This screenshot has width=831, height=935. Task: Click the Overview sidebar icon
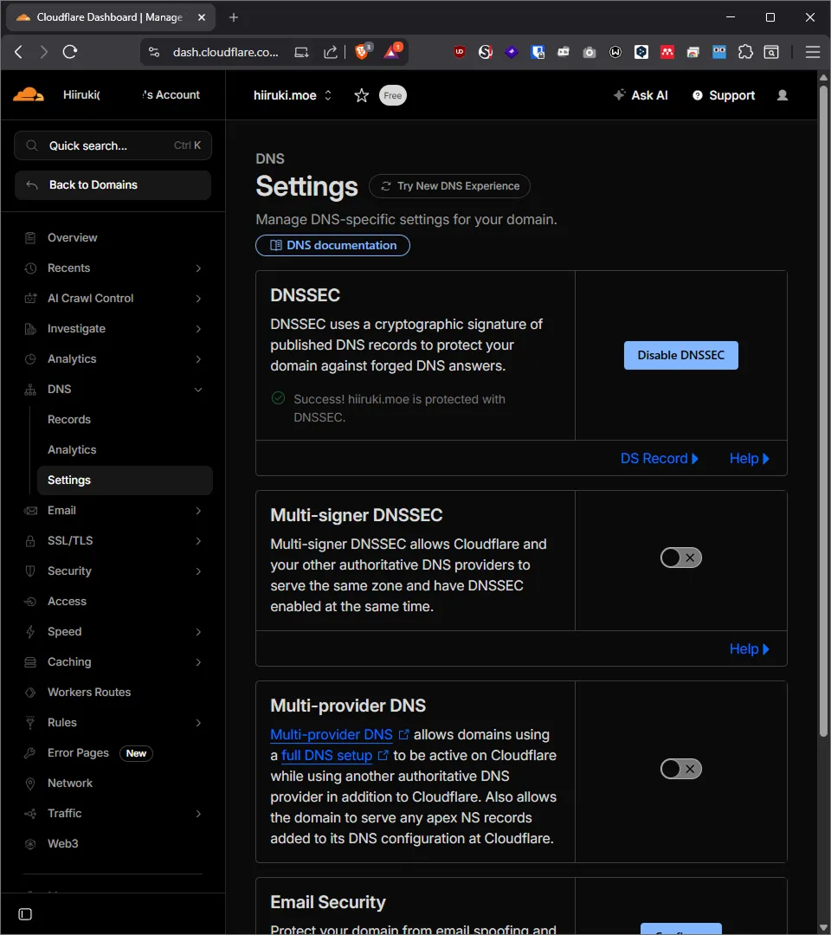pos(30,238)
